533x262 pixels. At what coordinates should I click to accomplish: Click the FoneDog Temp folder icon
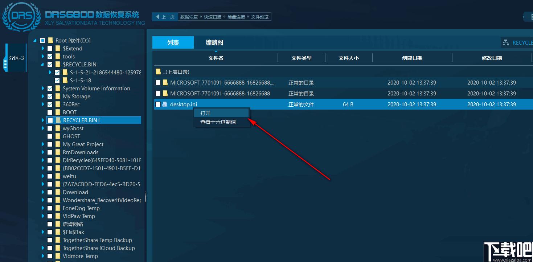(58, 208)
